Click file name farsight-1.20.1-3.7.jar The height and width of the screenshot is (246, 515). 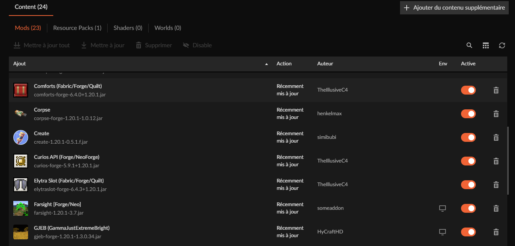pos(59,213)
